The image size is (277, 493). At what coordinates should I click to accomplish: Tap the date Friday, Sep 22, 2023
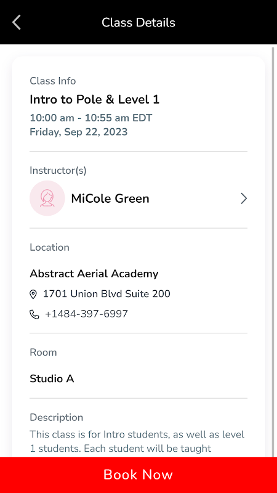pyautogui.click(x=79, y=132)
